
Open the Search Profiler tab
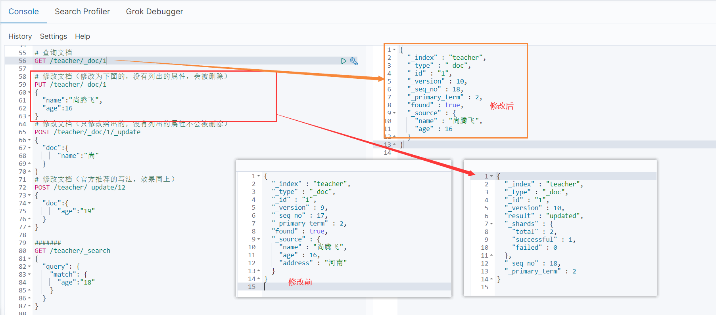tap(83, 11)
